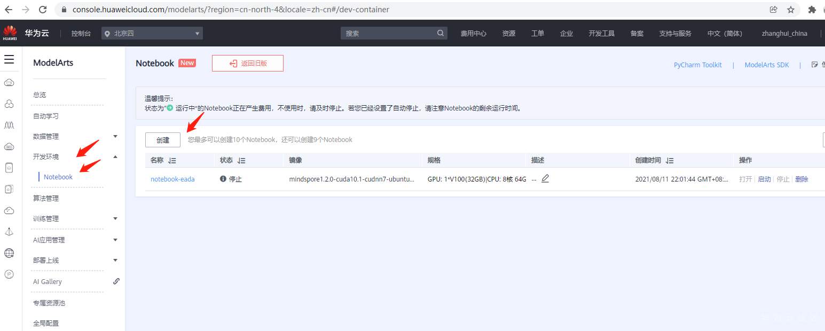Viewport: 825px width, 331px height.
Task: Click the globe icon in the left sidebar
Action: (x=9, y=253)
